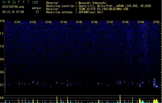Click the large meteor echo below 0750
Viewport: 162px width, 103px height.
pos(155,83)
